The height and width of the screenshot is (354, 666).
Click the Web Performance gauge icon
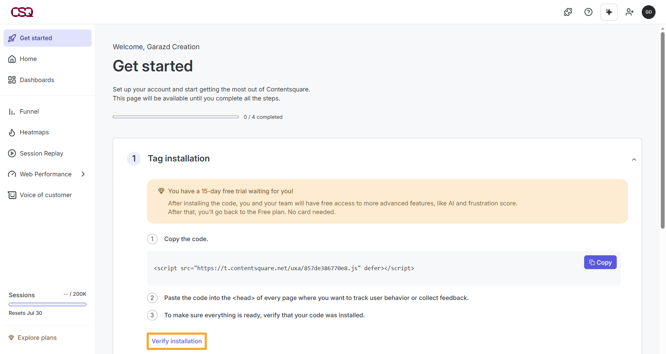(x=12, y=174)
